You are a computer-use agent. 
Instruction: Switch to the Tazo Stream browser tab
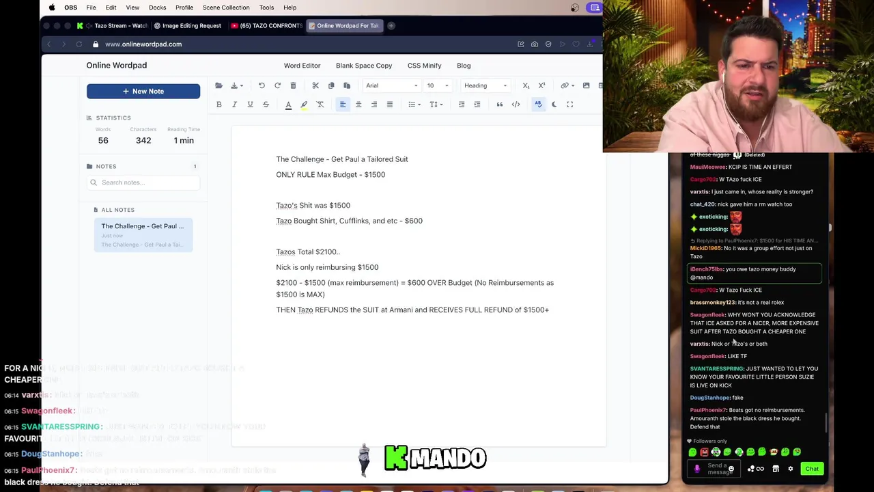113,26
